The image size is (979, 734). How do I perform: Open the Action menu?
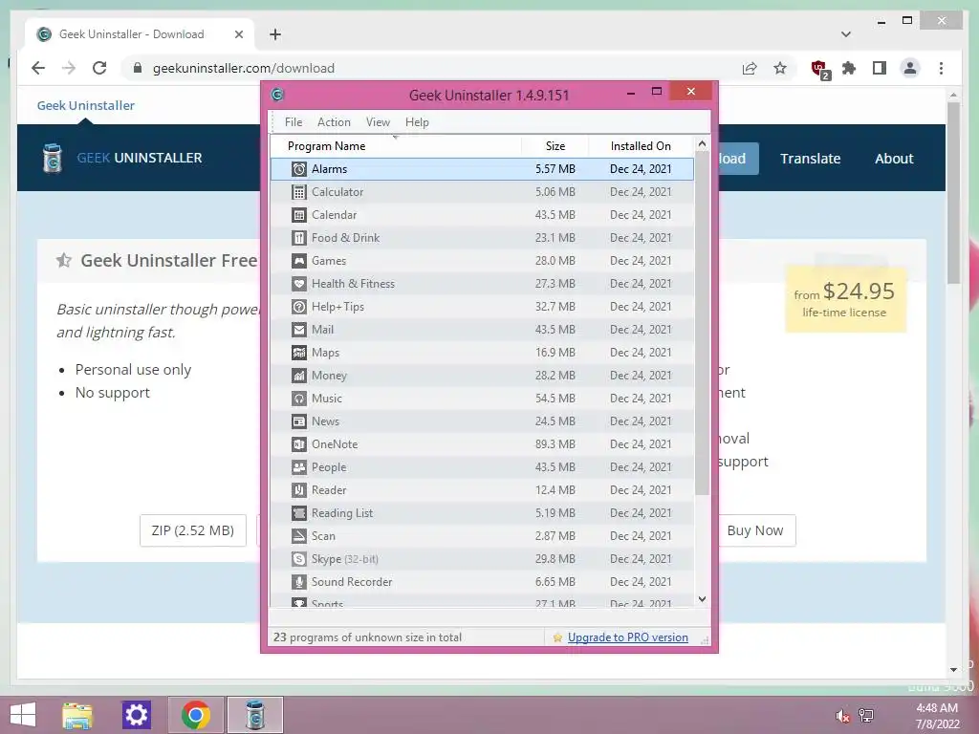point(334,122)
